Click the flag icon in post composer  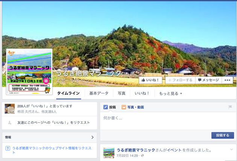click(230, 107)
